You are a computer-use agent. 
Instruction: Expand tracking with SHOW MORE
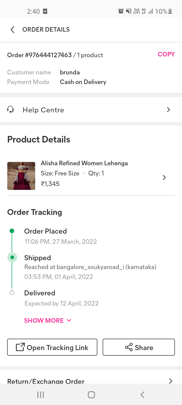(x=48, y=320)
